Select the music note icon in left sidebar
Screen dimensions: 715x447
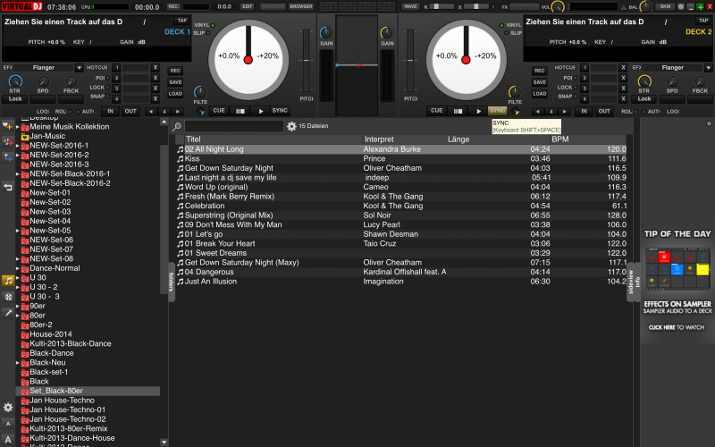point(8,281)
